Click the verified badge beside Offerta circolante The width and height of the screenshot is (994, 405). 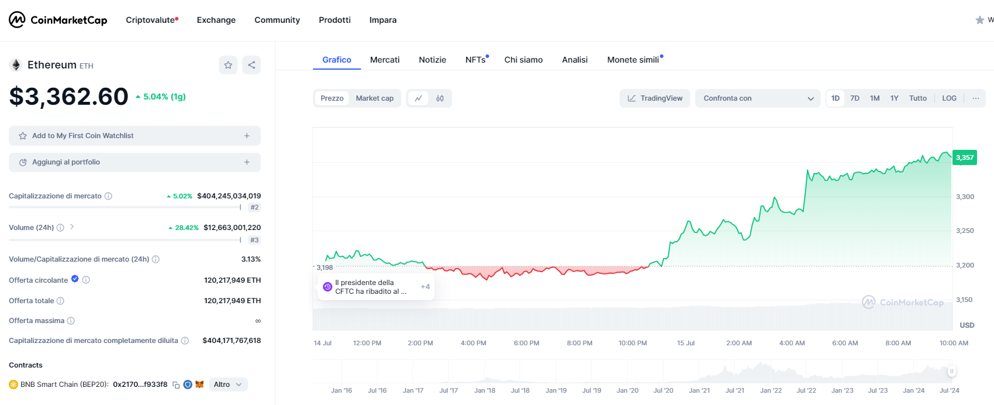coord(75,279)
